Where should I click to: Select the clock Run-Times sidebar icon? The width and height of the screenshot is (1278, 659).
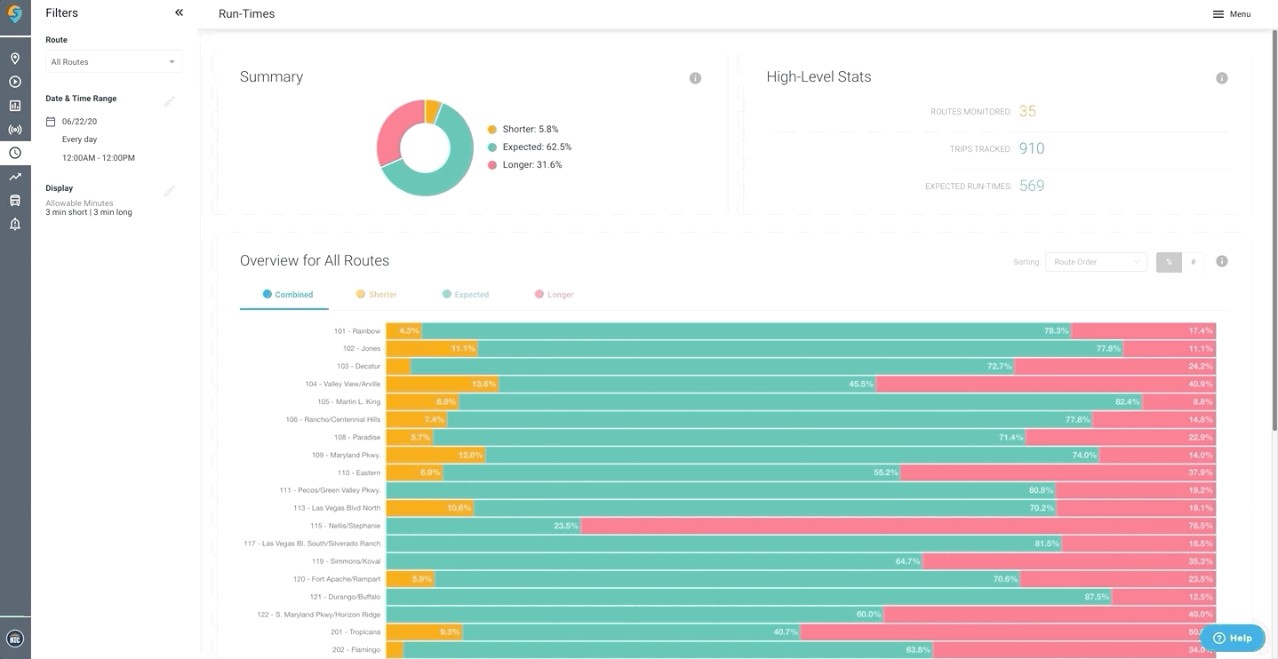tap(15, 153)
